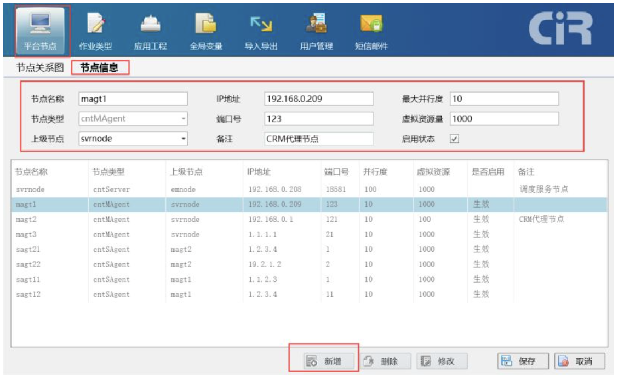Click the 是否启用 column header
The width and height of the screenshot is (618, 380).
[x=488, y=172]
